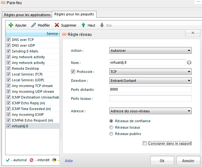
Task: Open the Aide help link
Action: (69, 161)
